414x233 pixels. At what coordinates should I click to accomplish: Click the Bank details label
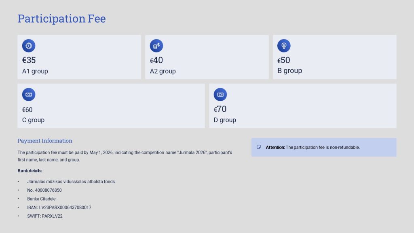[30, 171]
